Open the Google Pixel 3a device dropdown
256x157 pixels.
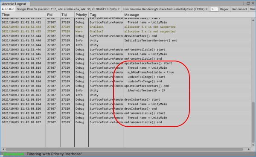click(68, 9)
